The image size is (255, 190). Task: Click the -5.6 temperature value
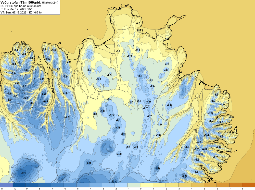(x=24, y=86)
